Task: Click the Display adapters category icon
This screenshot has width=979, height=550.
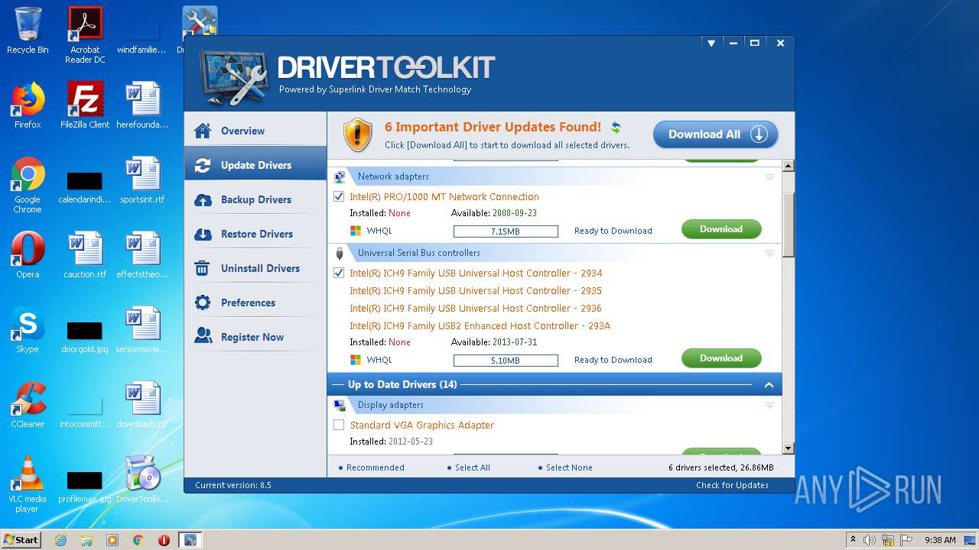Action: coord(340,405)
